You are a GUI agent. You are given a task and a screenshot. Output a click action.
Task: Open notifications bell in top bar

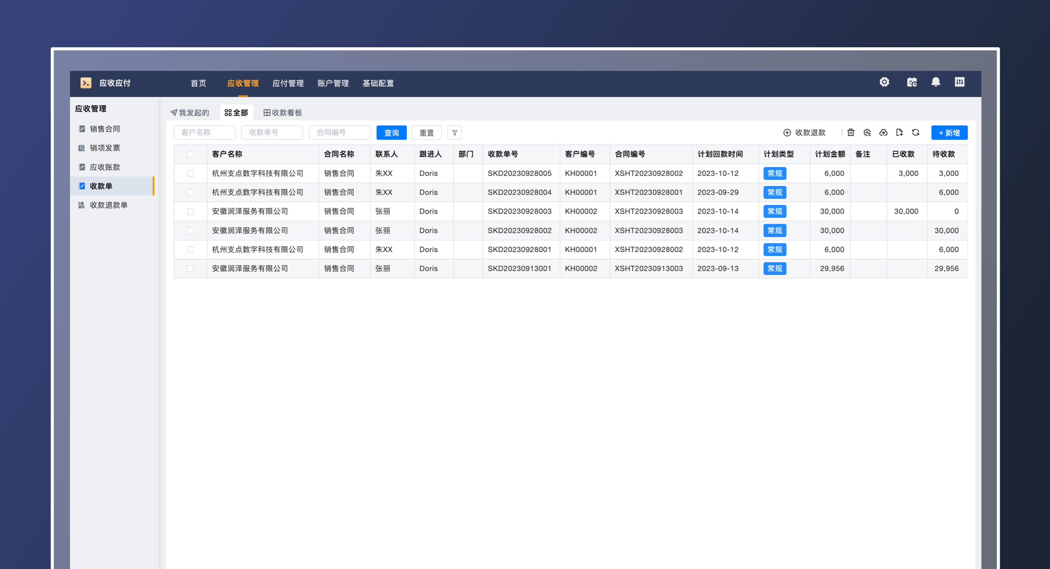coord(935,82)
